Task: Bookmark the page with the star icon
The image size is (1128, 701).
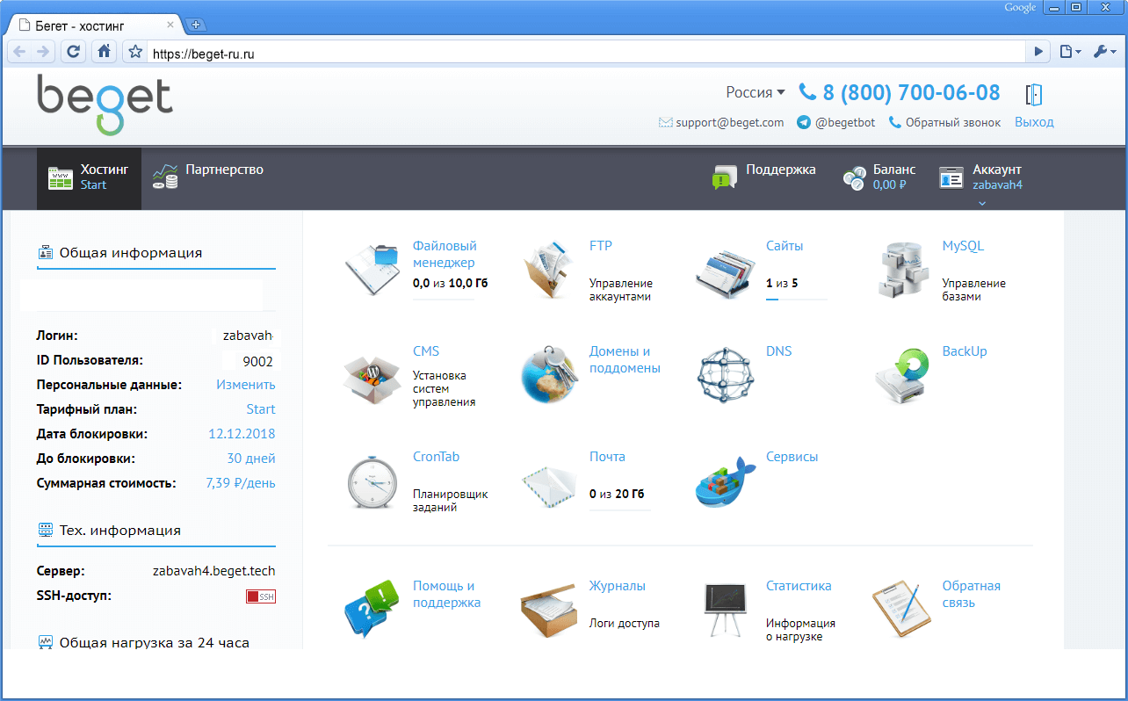Action: [x=135, y=52]
